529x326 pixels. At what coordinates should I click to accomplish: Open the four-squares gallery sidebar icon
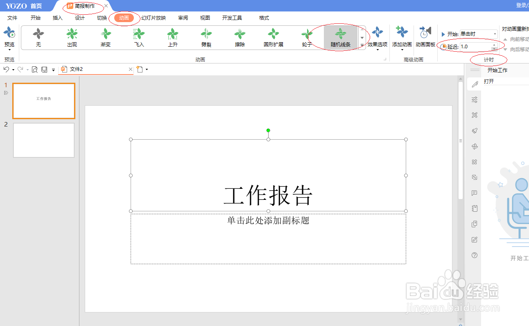tap(475, 162)
